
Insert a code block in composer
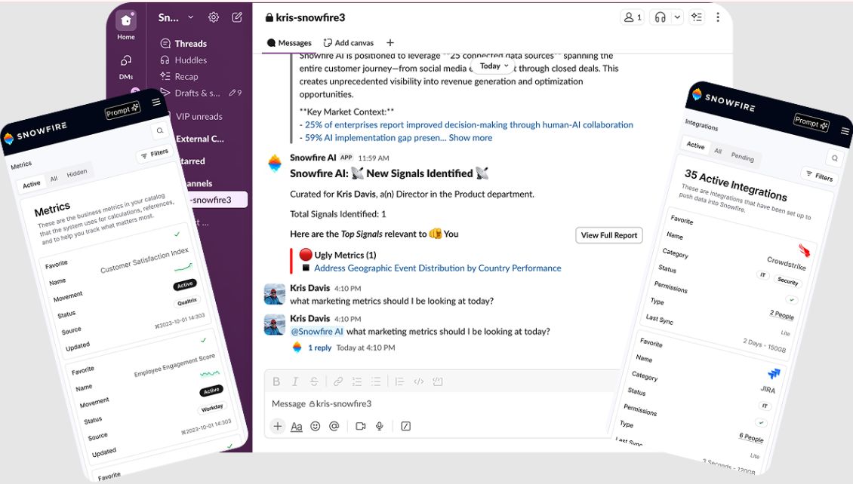click(x=437, y=382)
